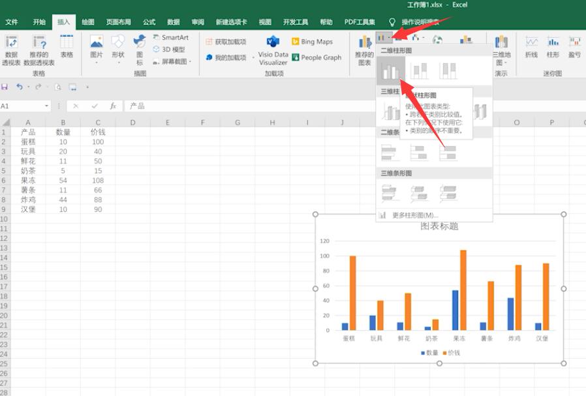Redo action in quick access toolbar

[x=38, y=87]
